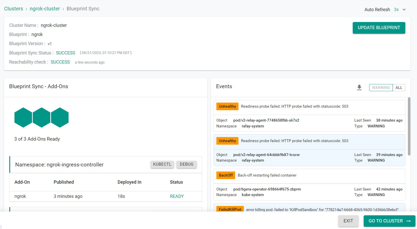The width and height of the screenshot is (417, 229).
Task: Open the Auto Refresh interval dropdown
Action: click(x=400, y=10)
